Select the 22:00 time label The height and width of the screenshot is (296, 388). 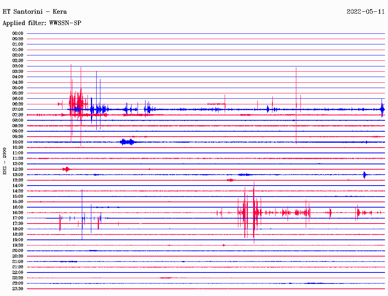click(x=18, y=272)
